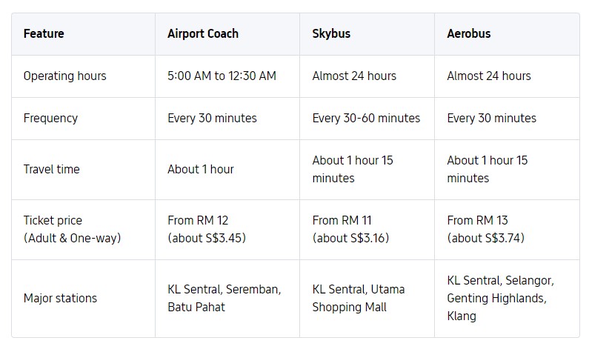Select the Frequency row label
589x352 pixels.
[x=50, y=118]
